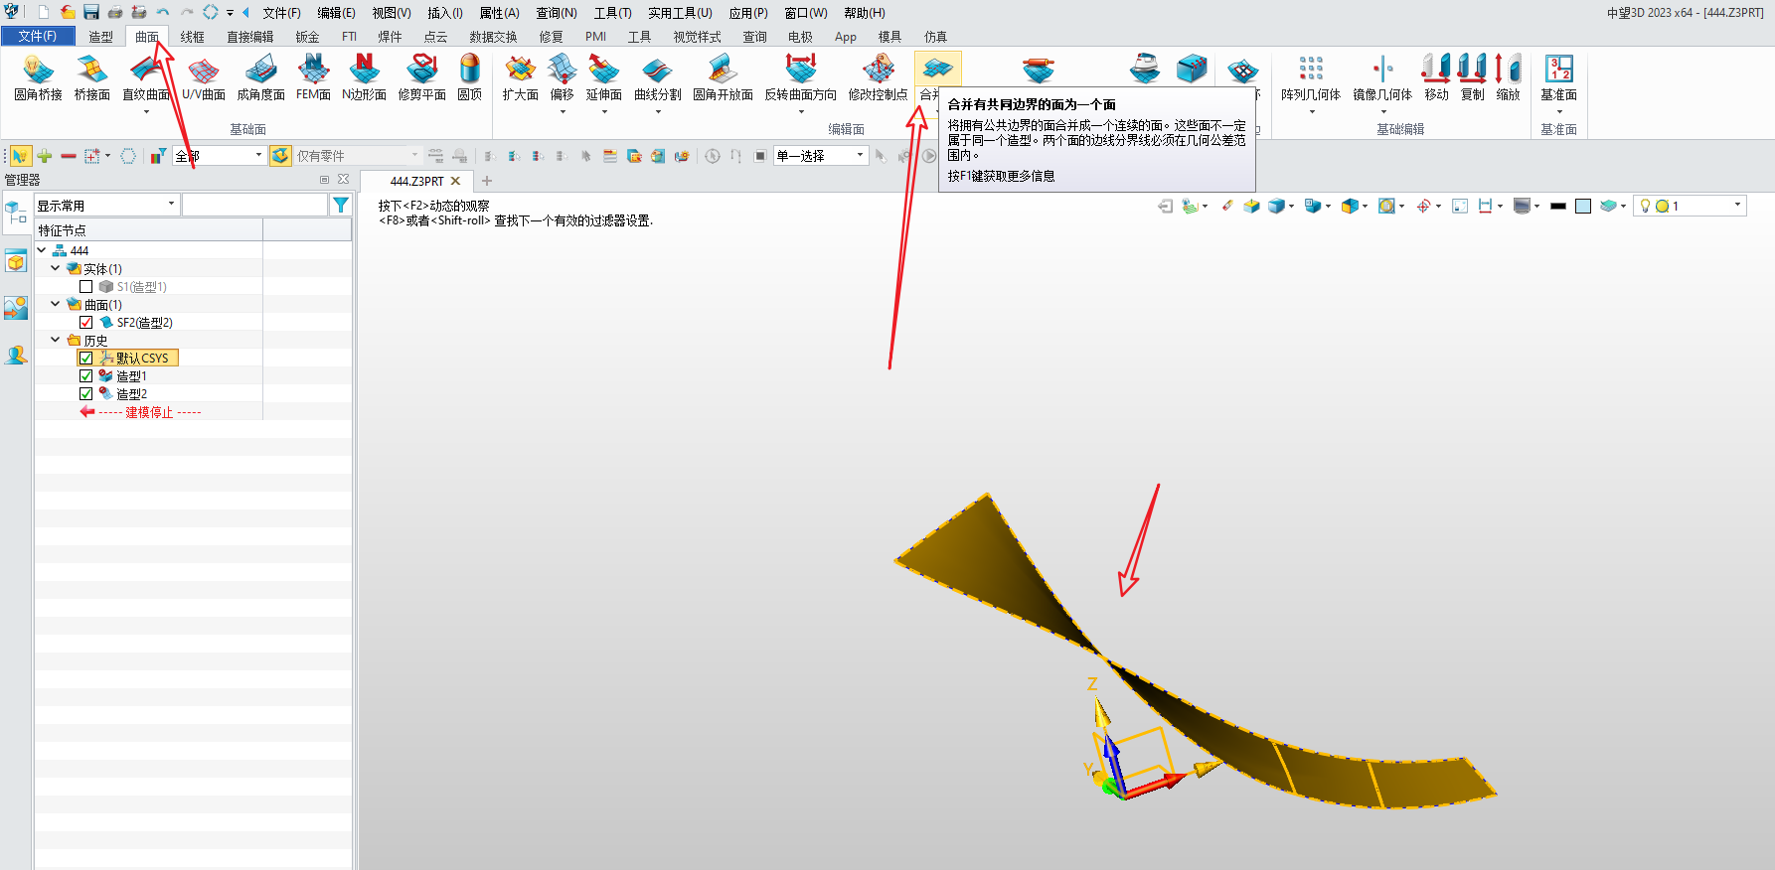Viewport: 1775px width, 870px height.
Task: Collapse the 历史 history tree node
Action: coord(56,340)
